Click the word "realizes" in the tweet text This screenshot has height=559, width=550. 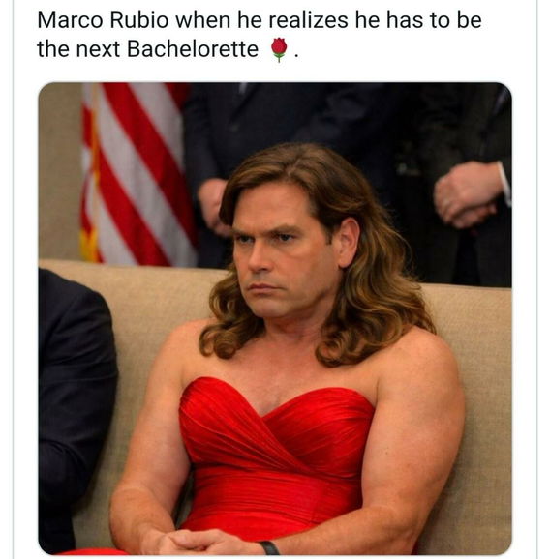point(308,20)
